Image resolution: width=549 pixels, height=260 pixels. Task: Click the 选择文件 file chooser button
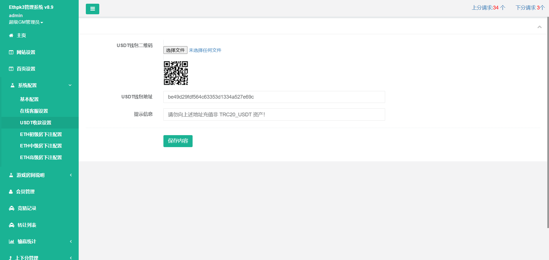175,50
